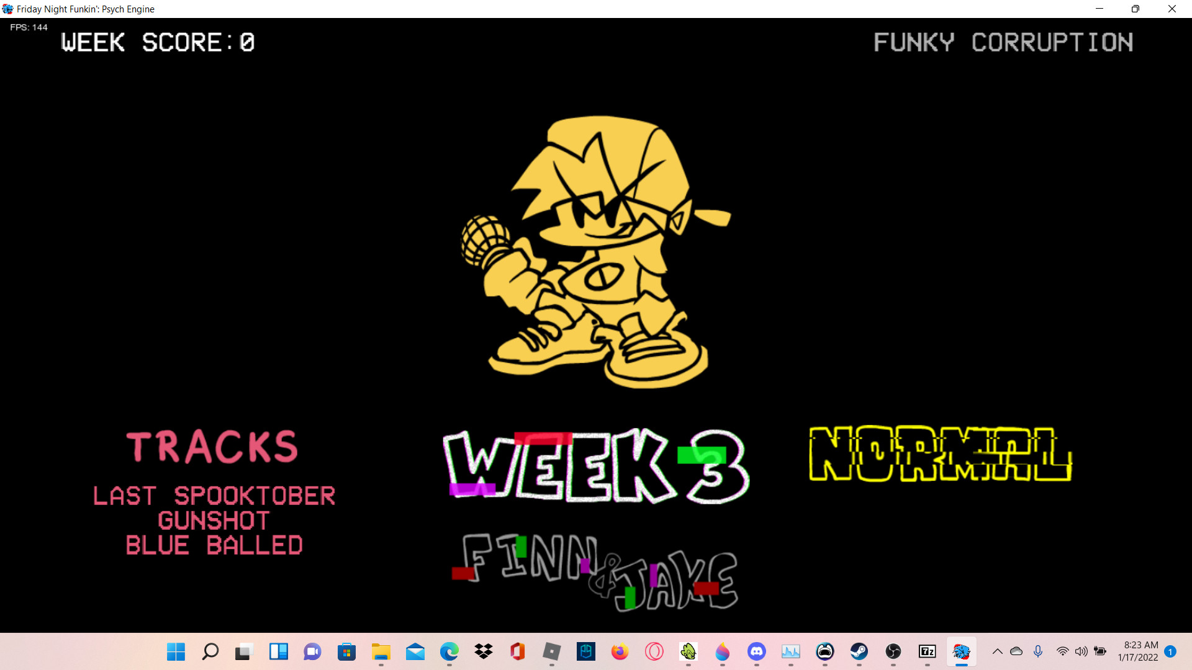This screenshot has width=1192, height=670.
Task: Open the Funky Corruption mod menu
Action: click(x=1003, y=42)
